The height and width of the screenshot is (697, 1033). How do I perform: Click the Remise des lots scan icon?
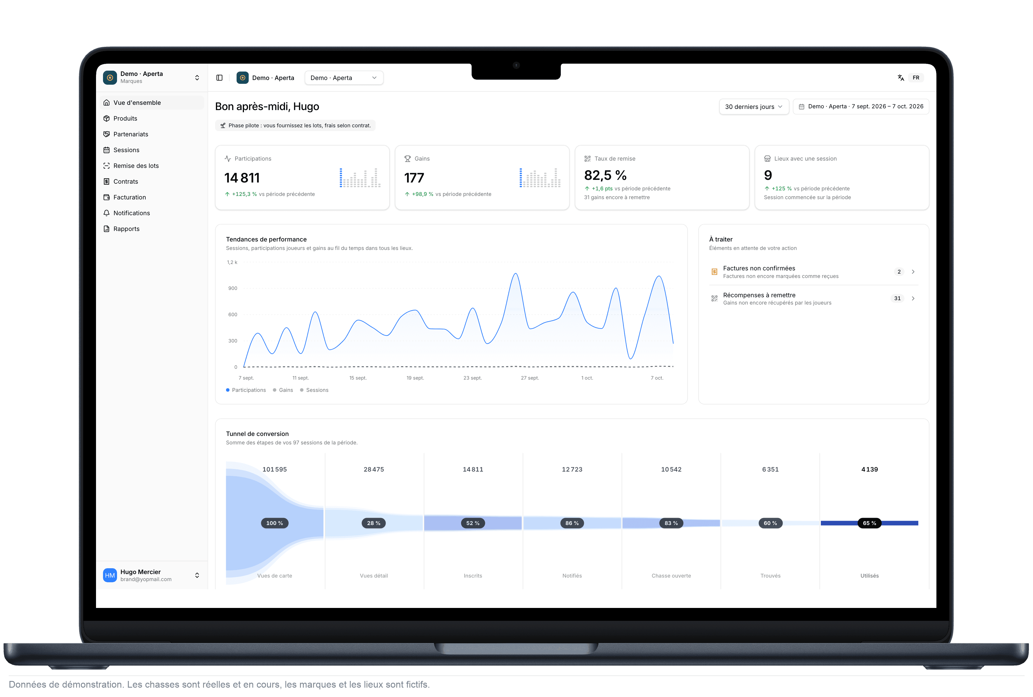pos(107,166)
